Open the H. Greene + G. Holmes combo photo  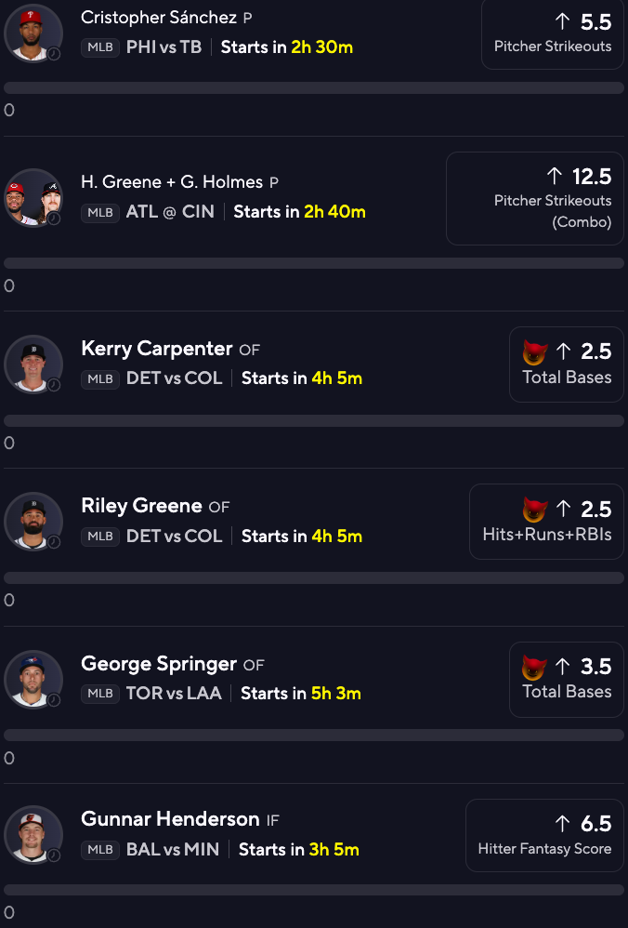[33, 198]
